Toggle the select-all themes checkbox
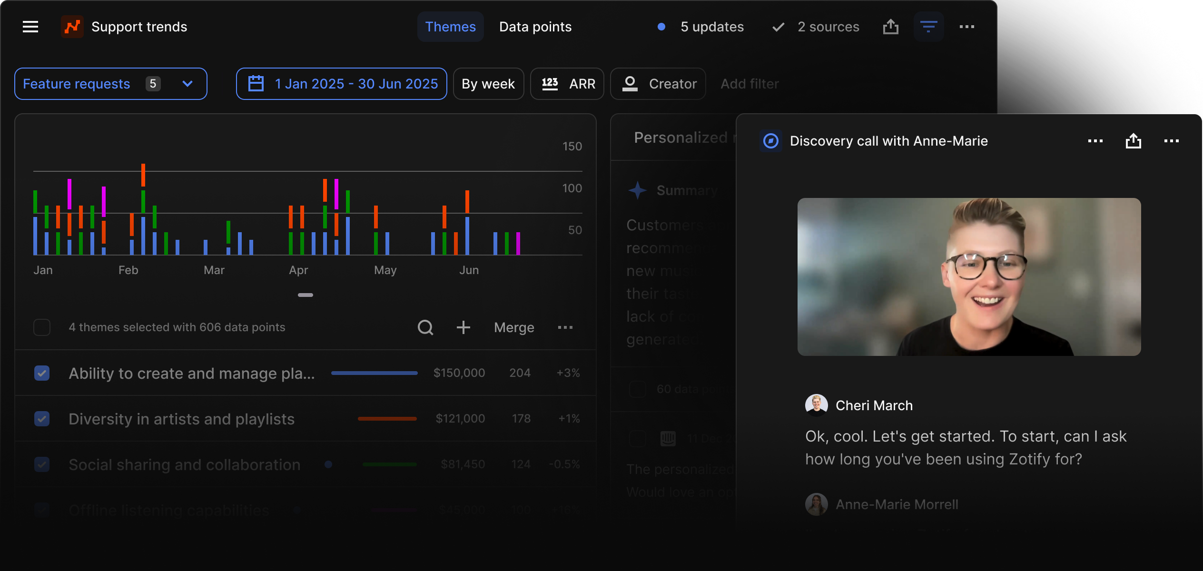 [x=42, y=327]
